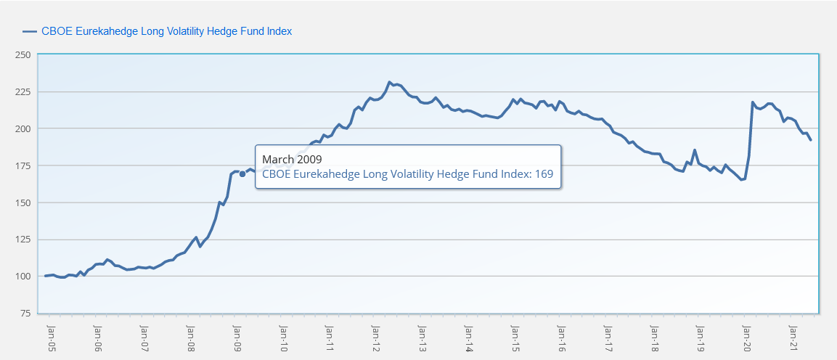Click the 250 y-axis label
This screenshot has height=360, width=837.
point(23,54)
